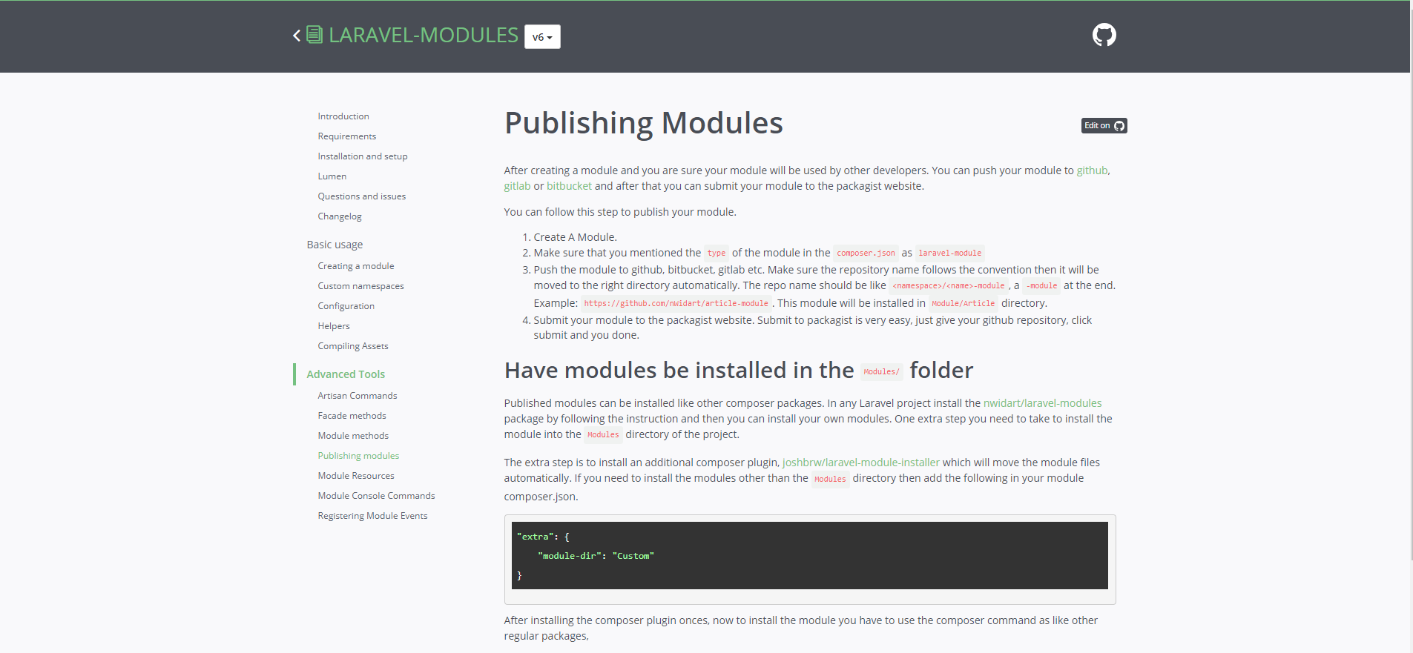Click the Modules/ code in the heading

pyautogui.click(x=881, y=372)
